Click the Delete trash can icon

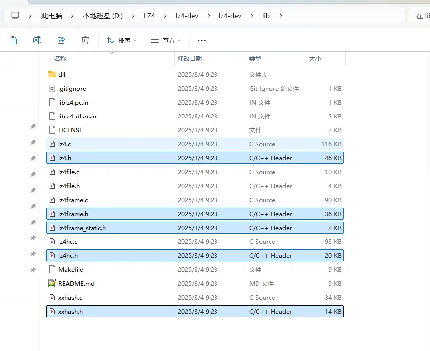[x=85, y=40]
